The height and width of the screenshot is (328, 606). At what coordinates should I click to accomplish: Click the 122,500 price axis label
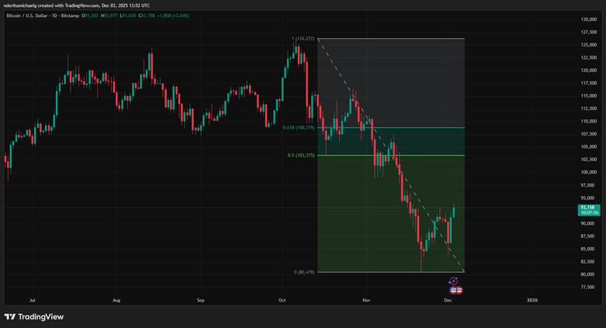[x=589, y=57]
